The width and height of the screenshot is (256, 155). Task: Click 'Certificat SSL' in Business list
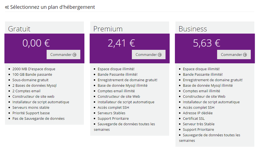pyautogui.click(x=194, y=118)
